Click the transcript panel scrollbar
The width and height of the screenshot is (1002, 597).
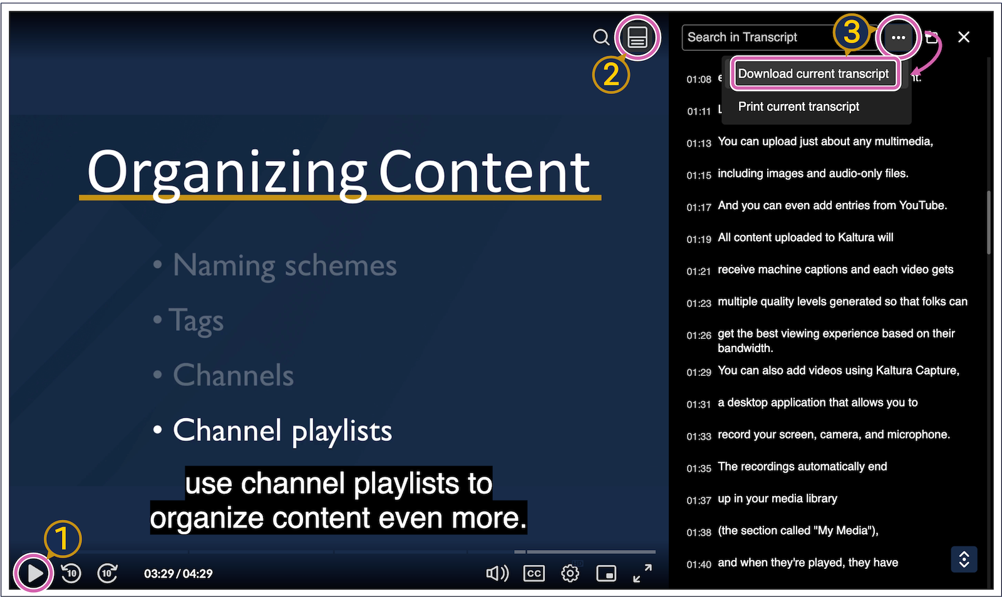pyautogui.click(x=989, y=222)
